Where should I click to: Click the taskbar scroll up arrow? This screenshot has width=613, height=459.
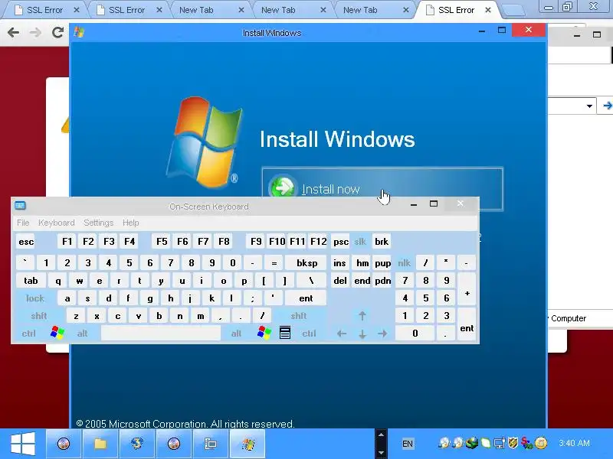pyautogui.click(x=381, y=435)
